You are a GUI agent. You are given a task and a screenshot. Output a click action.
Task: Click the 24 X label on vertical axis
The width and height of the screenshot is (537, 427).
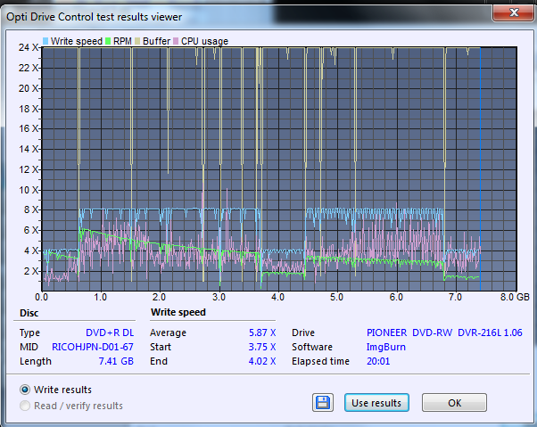[x=27, y=47]
